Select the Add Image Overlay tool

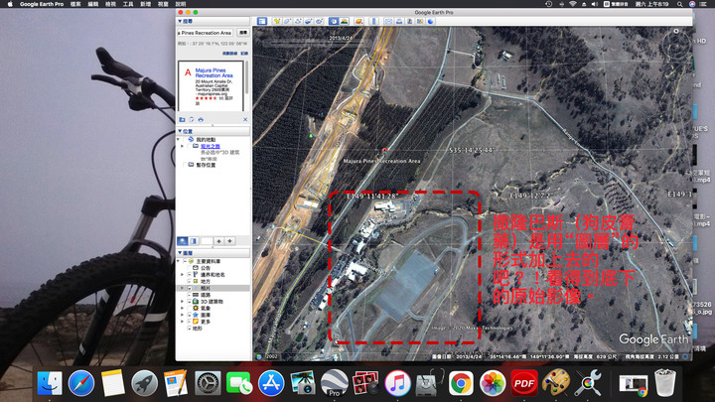point(309,21)
